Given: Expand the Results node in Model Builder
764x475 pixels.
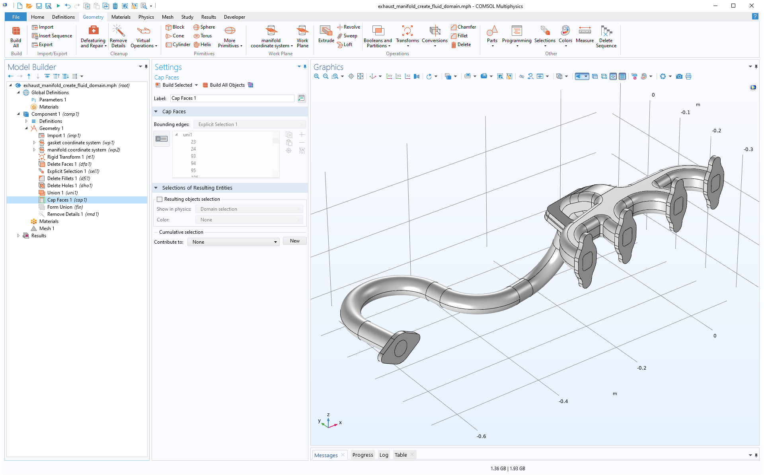Looking at the screenshot, I should (x=18, y=235).
